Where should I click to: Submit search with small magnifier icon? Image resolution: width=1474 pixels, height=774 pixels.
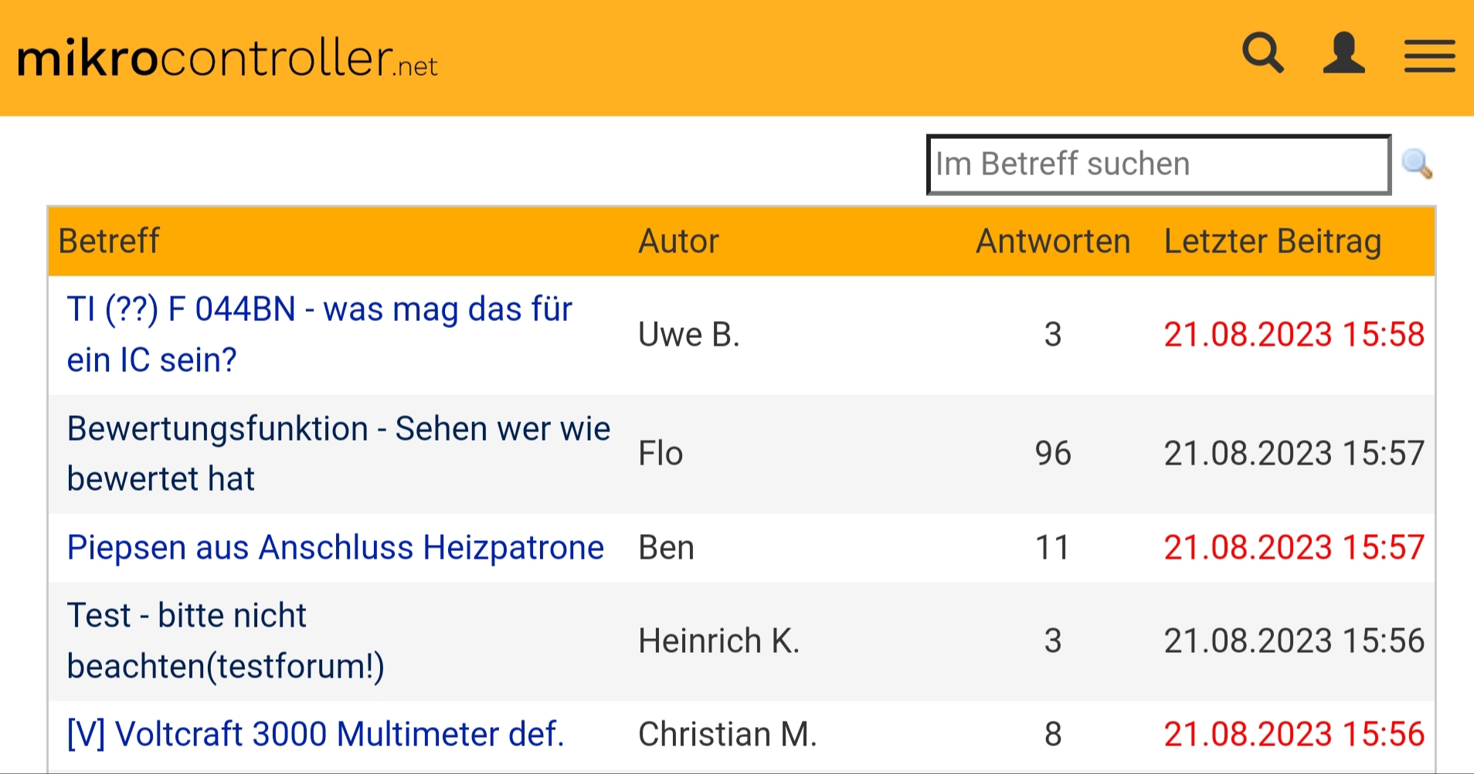tap(1417, 164)
